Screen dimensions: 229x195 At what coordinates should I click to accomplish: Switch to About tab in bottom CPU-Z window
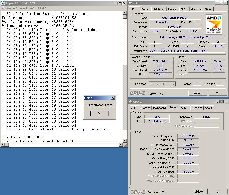pyautogui.click(x=209, y=108)
